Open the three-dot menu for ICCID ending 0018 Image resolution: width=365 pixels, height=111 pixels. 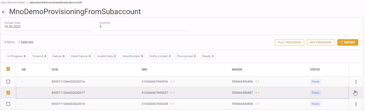click(x=356, y=104)
